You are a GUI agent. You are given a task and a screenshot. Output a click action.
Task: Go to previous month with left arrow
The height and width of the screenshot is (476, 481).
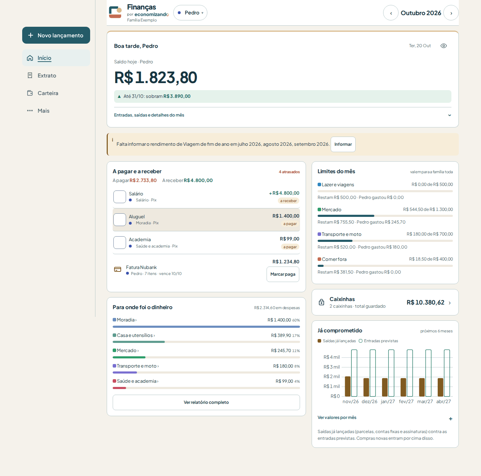pyautogui.click(x=391, y=13)
